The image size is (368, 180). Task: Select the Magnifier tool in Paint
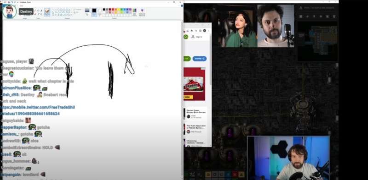point(41,14)
